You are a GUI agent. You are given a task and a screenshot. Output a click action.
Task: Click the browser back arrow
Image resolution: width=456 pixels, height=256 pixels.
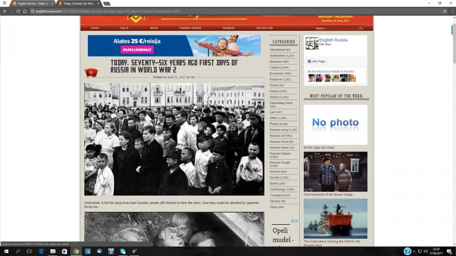5,11
